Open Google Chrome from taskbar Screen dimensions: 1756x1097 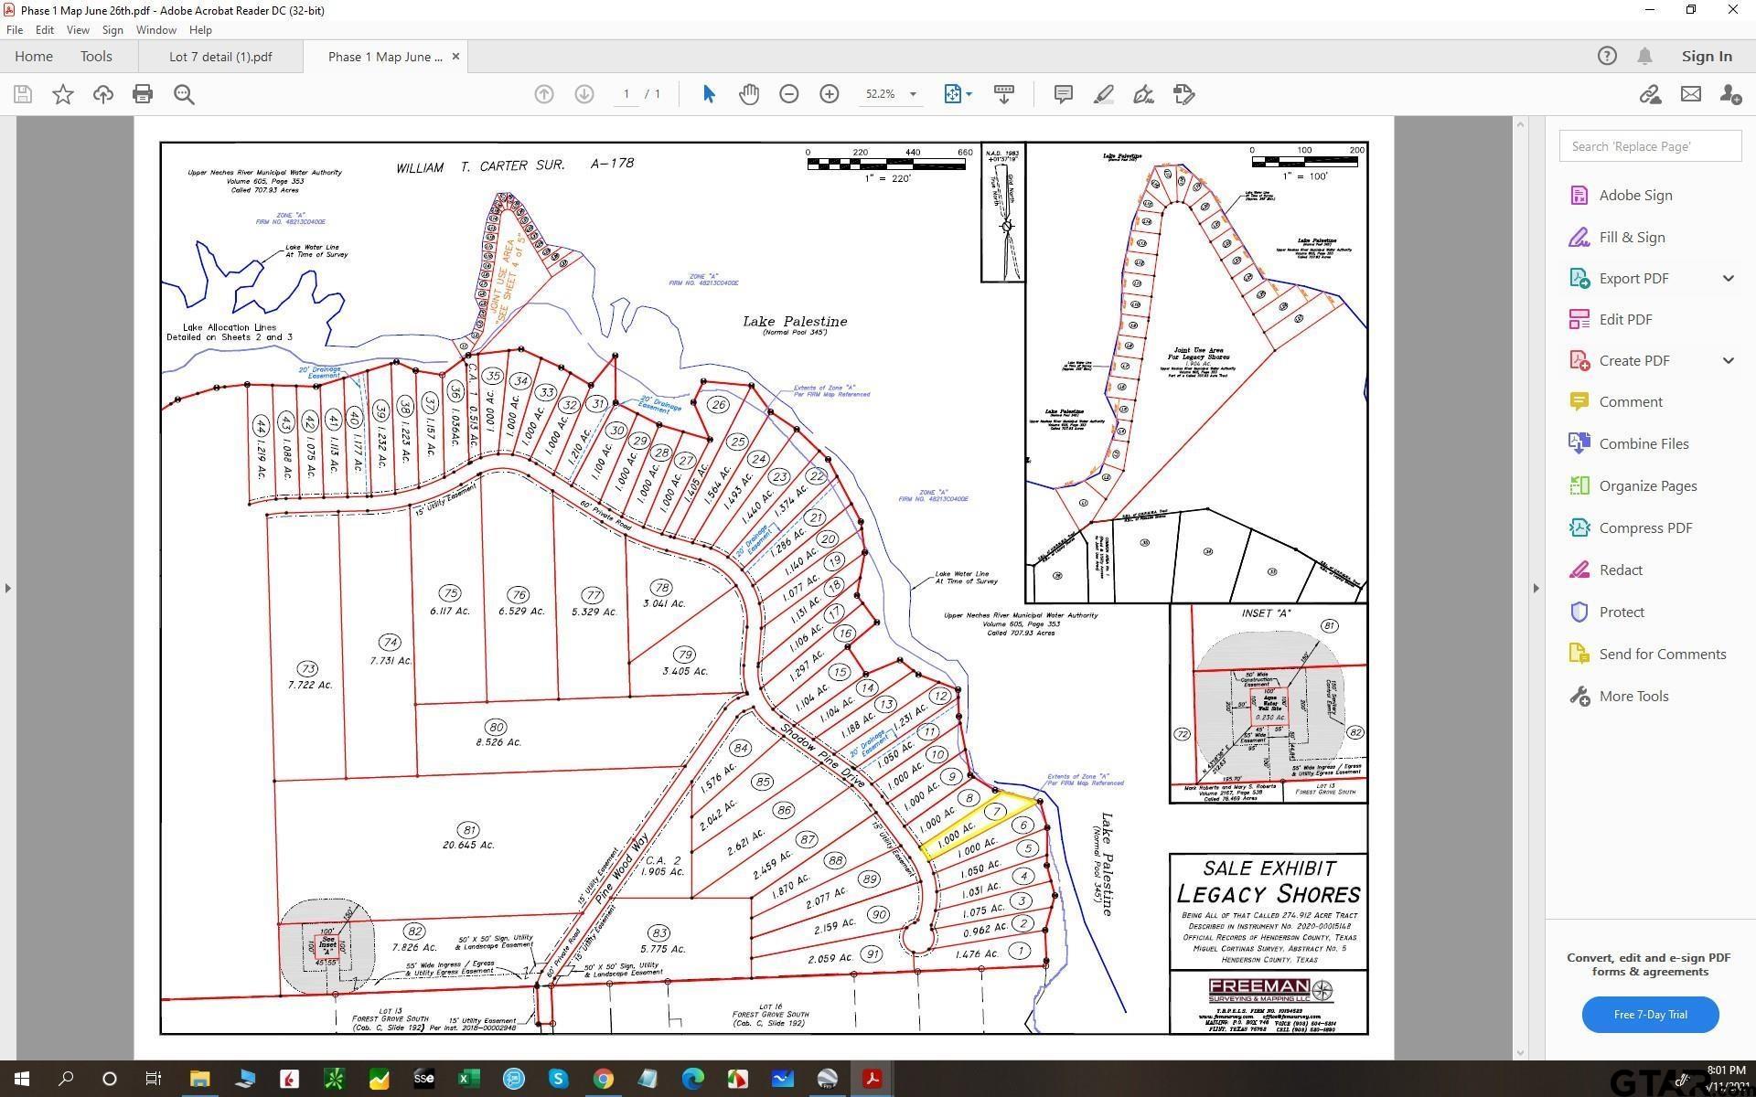[603, 1079]
